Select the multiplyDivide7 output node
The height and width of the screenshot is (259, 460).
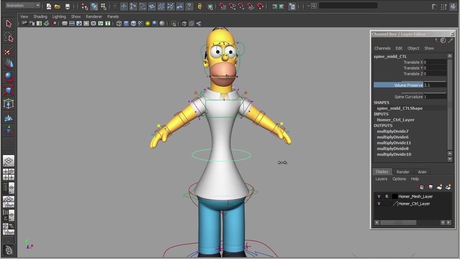click(x=392, y=131)
